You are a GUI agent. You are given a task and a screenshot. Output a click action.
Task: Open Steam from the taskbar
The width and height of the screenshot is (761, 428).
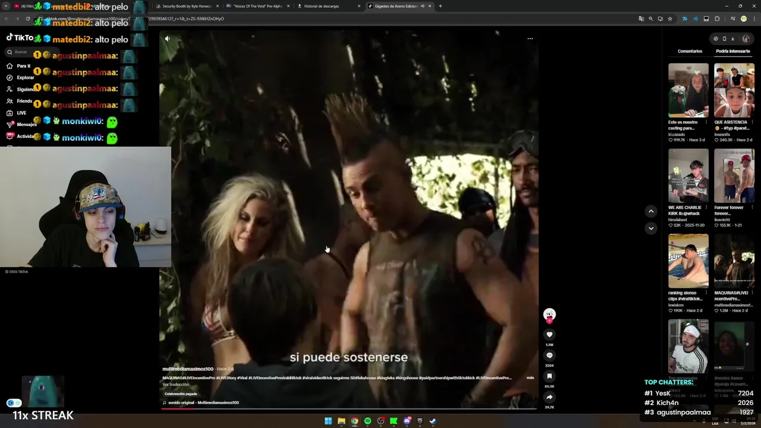[433, 421]
